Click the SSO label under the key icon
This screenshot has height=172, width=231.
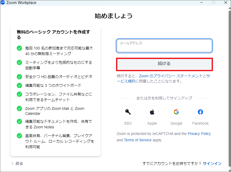point(128,123)
